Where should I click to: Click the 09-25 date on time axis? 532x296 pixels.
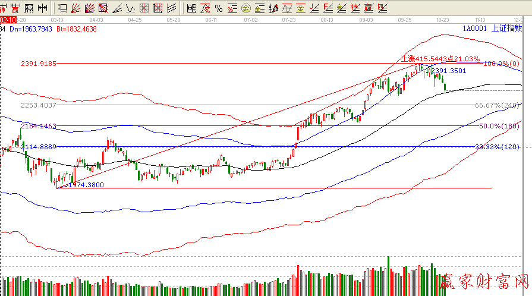(405, 20)
